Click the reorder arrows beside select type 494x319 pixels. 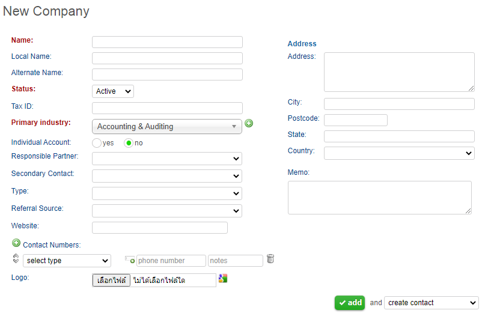pos(16,258)
